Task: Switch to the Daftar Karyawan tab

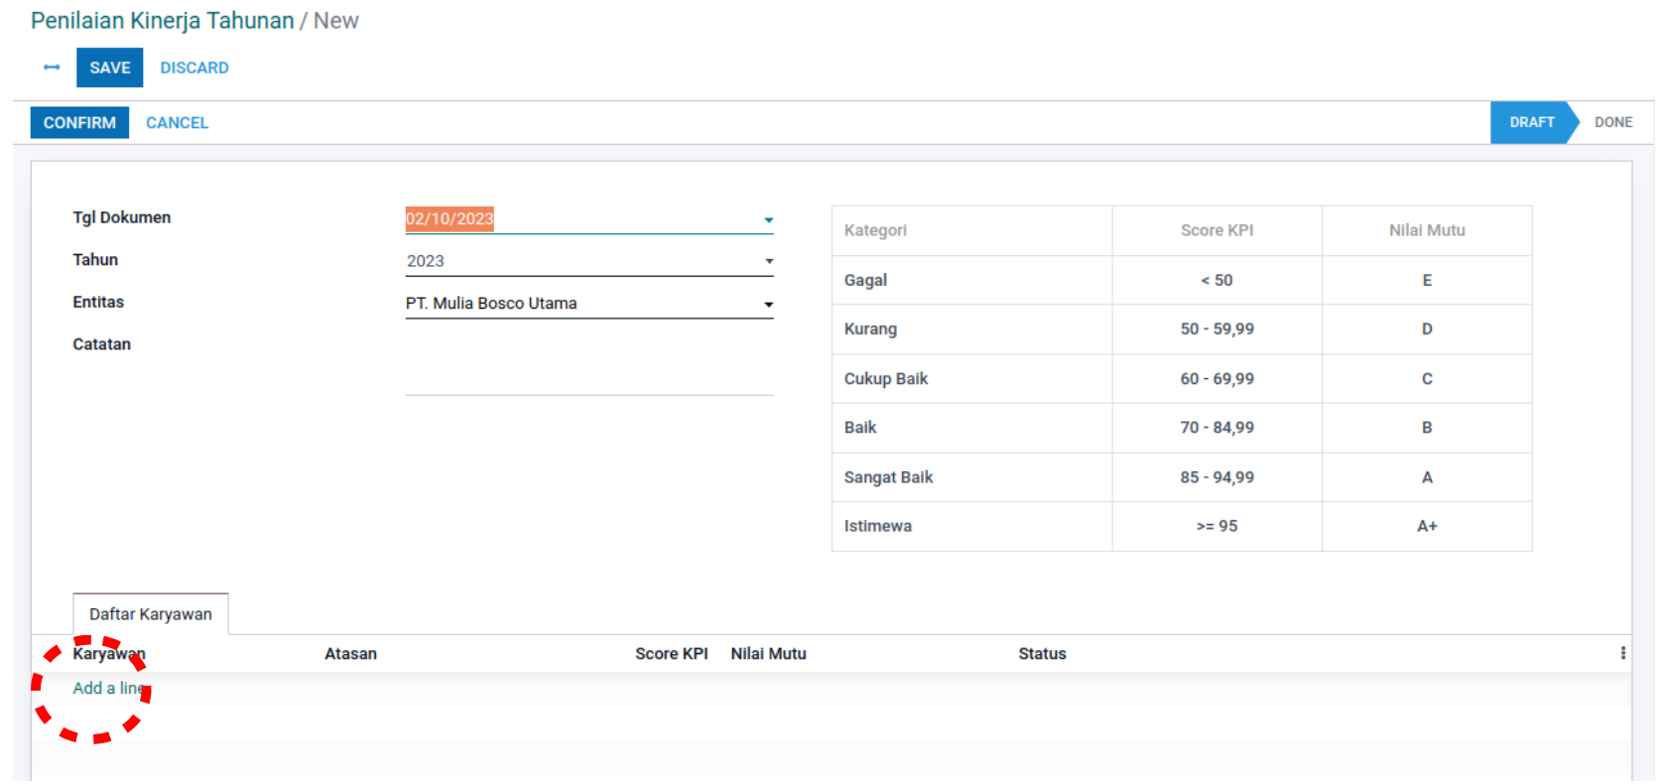Action: pyautogui.click(x=151, y=614)
